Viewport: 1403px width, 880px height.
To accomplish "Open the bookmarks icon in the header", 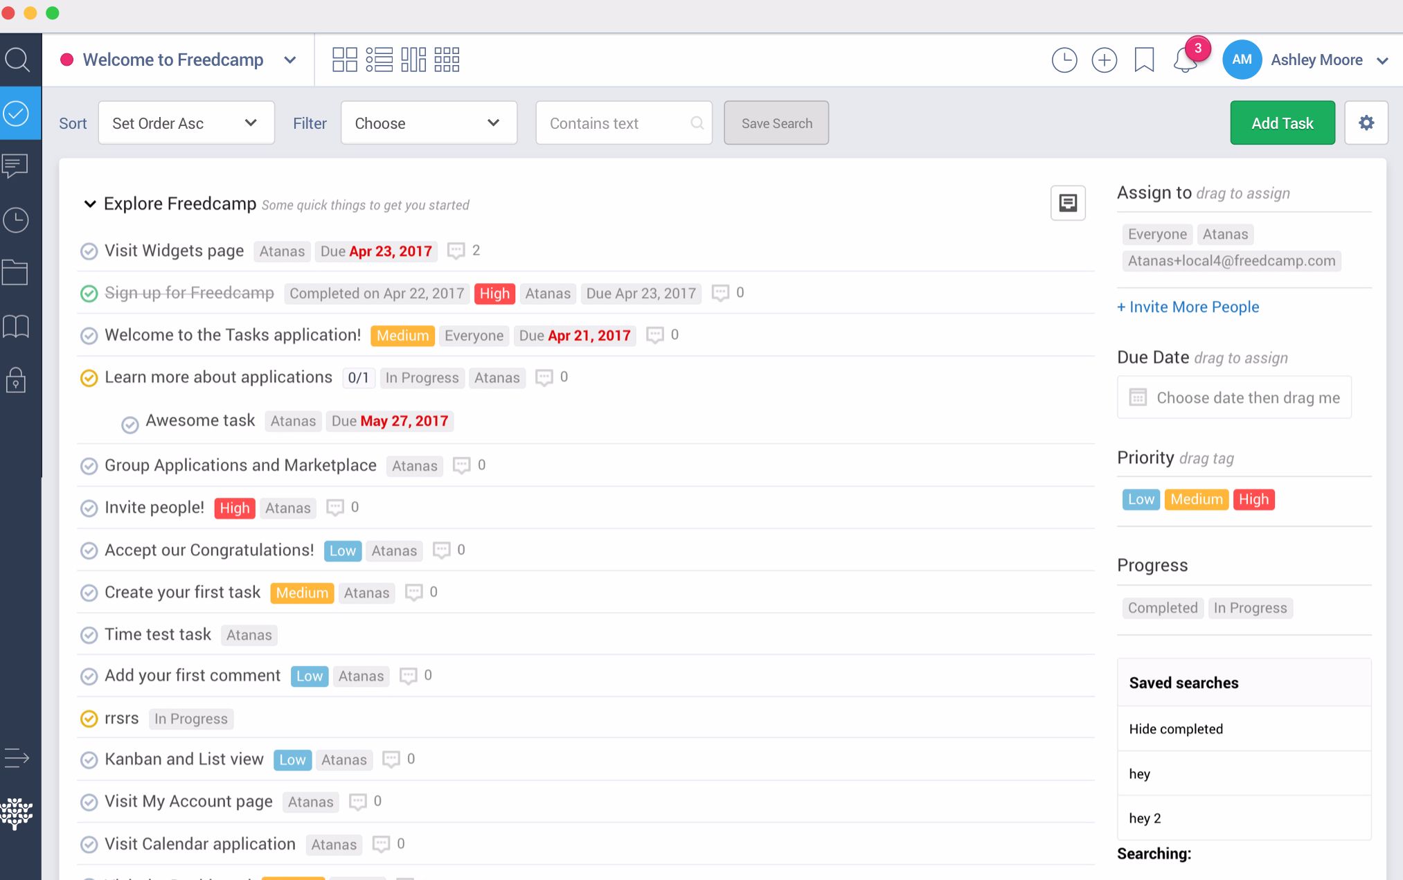I will point(1144,60).
